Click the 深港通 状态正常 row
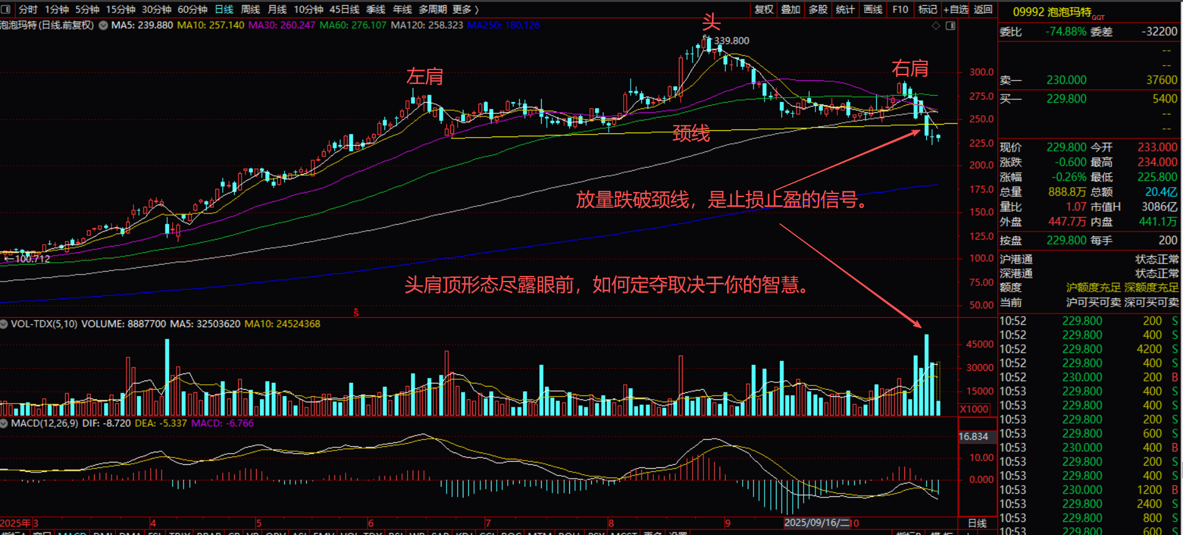This screenshot has height=535, width=1183. [x=1090, y=273]
